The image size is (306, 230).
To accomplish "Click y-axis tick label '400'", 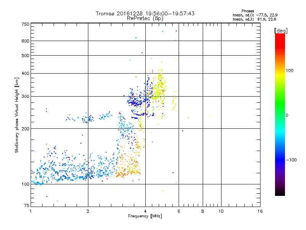I will pyautogui.click(x=26, y=73).
